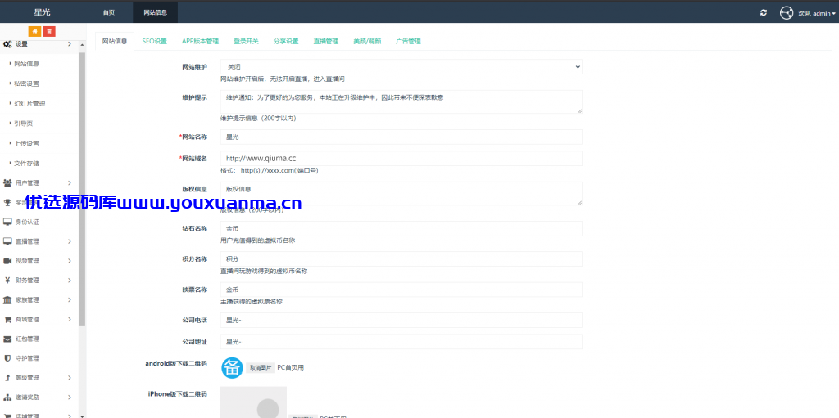This screenshot has width=839, height=418.
Task: Click the 星光 brand title
Action: [43, 13]
